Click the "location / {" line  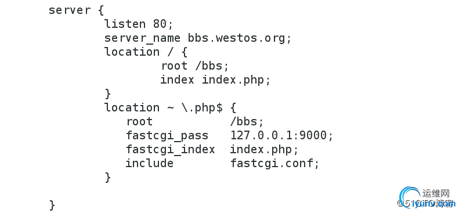coord(146,52)
